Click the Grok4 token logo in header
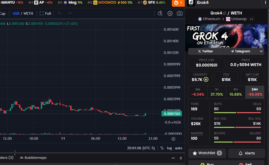Image resolution: width=269 pixels, height=165 pixels. pos(191,3)
